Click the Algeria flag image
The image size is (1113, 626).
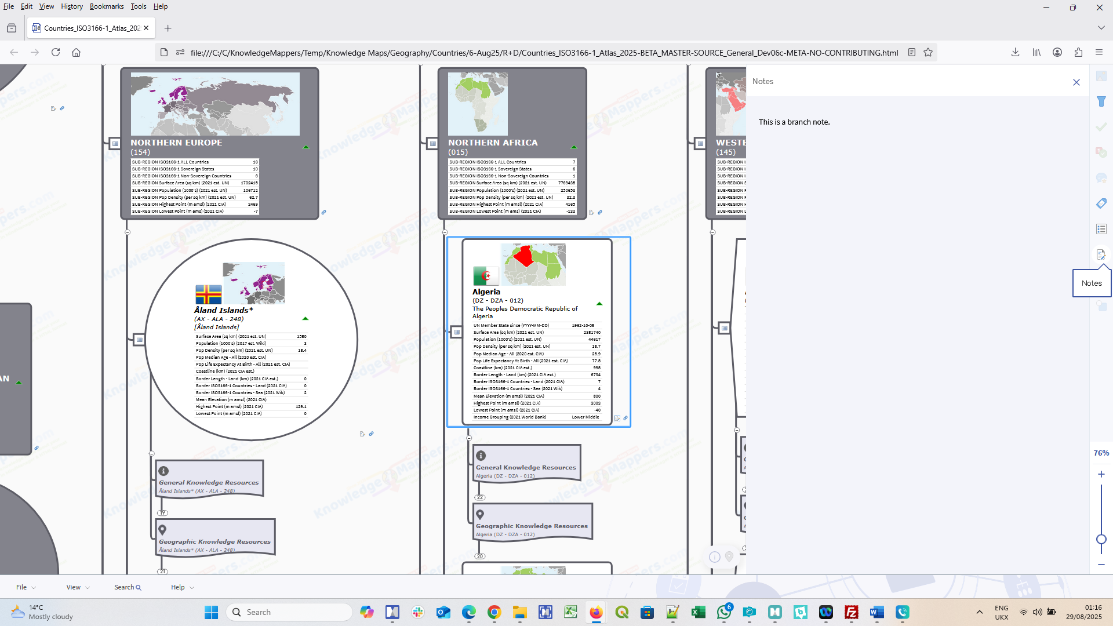coord(486,276)
